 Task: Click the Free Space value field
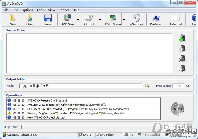[x=178, y=86]
